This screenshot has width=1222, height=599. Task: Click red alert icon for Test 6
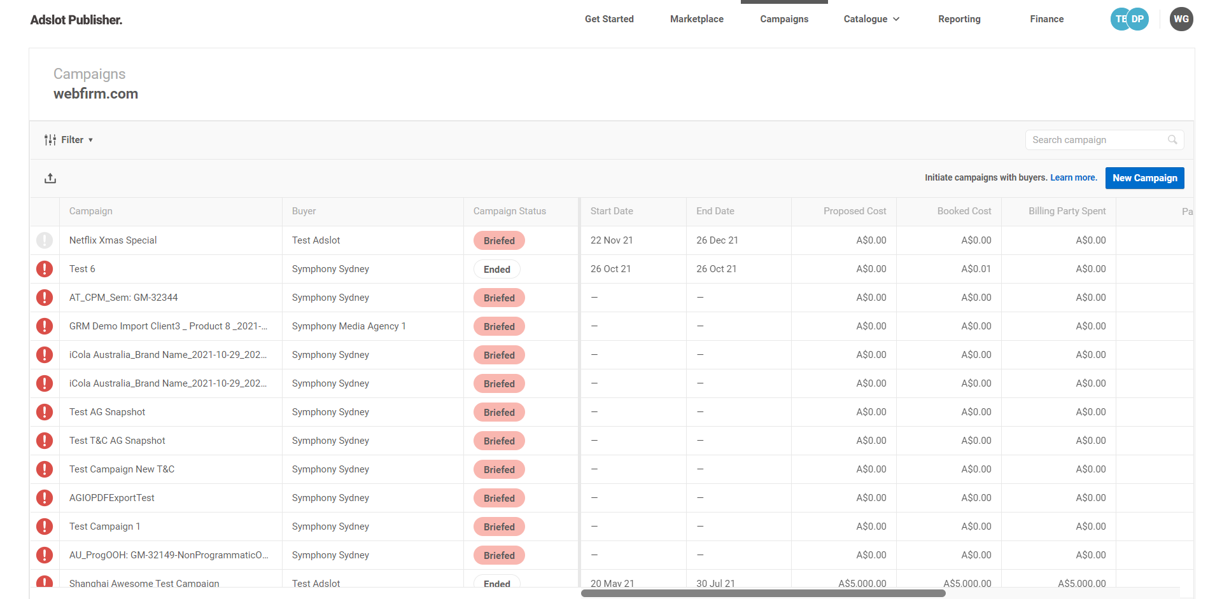click(x=45, y=269)
